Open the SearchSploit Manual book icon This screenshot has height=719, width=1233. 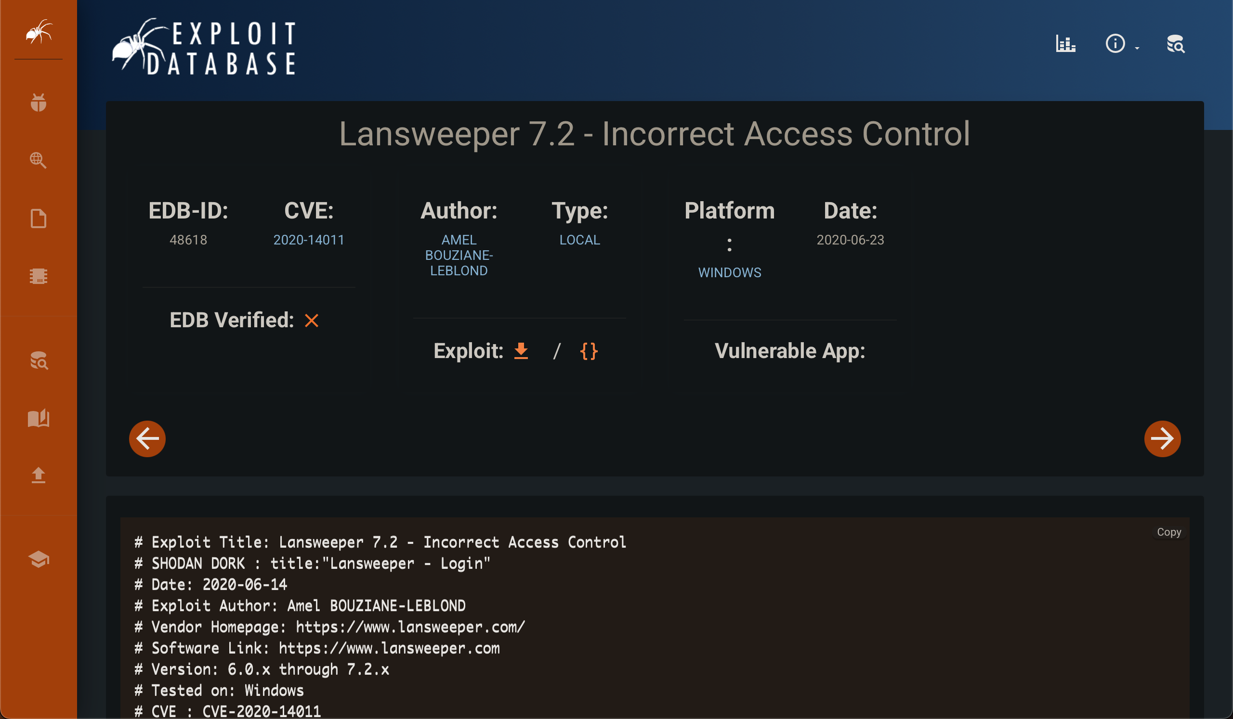(38, 418)
